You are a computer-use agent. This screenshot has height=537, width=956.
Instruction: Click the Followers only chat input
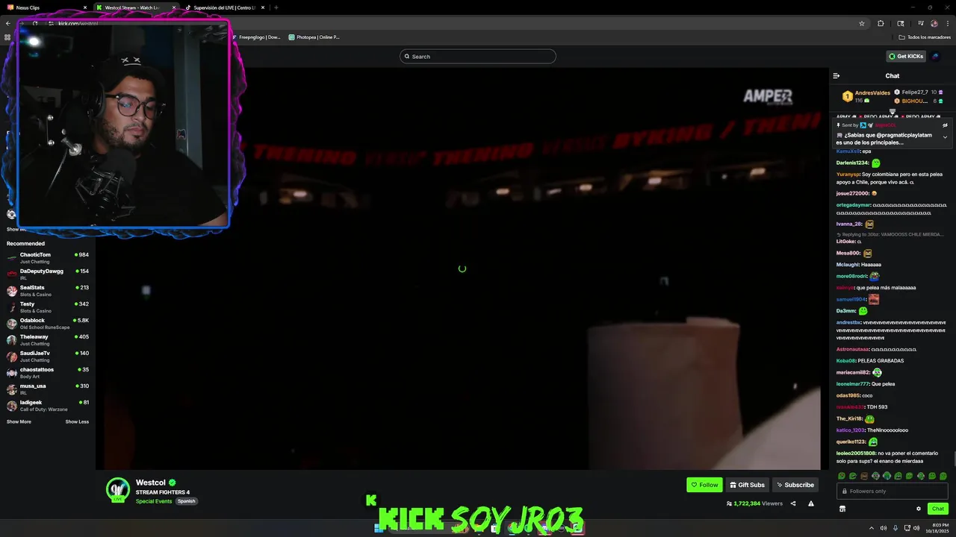point(893,491)
